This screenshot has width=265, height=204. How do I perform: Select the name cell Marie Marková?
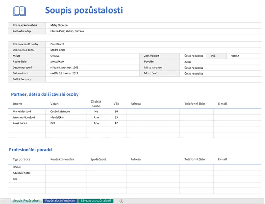(x=27, y=112)
